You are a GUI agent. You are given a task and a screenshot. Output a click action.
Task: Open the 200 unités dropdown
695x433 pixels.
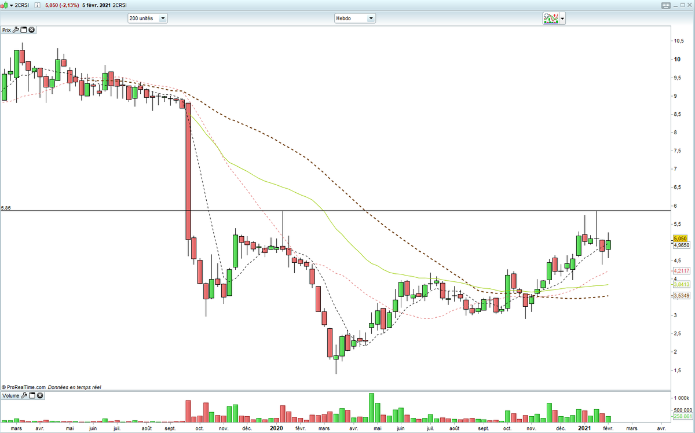click(148, 19)
